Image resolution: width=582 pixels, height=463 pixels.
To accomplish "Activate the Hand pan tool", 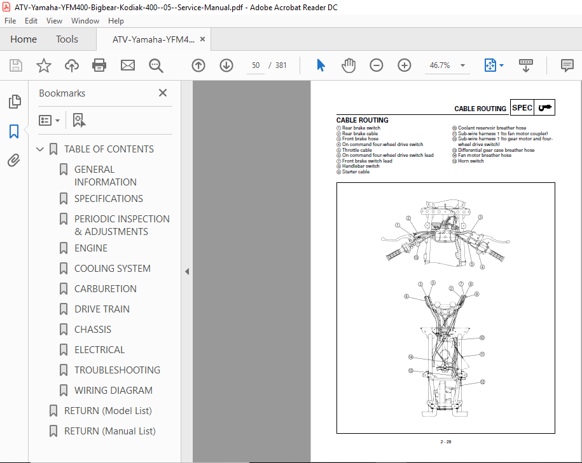I will tap(349, 65).
